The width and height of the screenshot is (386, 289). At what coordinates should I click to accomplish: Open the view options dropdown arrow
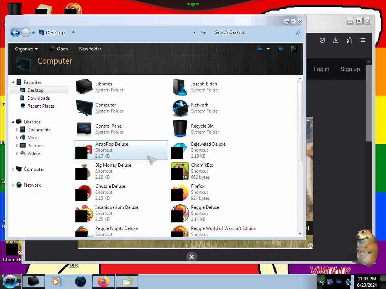(x=268, y=49)
